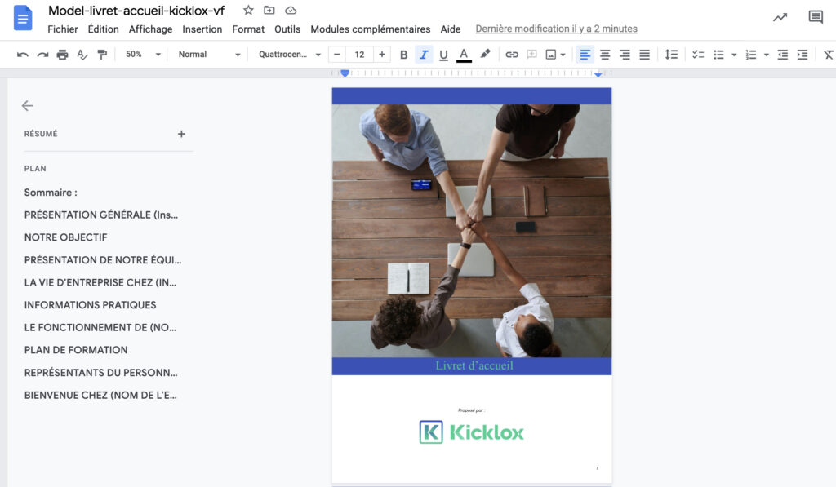Image resolution: width=836 pixels, height=487 pixels.
Task: Toggle italic formatting
Action: pos(424,55)
